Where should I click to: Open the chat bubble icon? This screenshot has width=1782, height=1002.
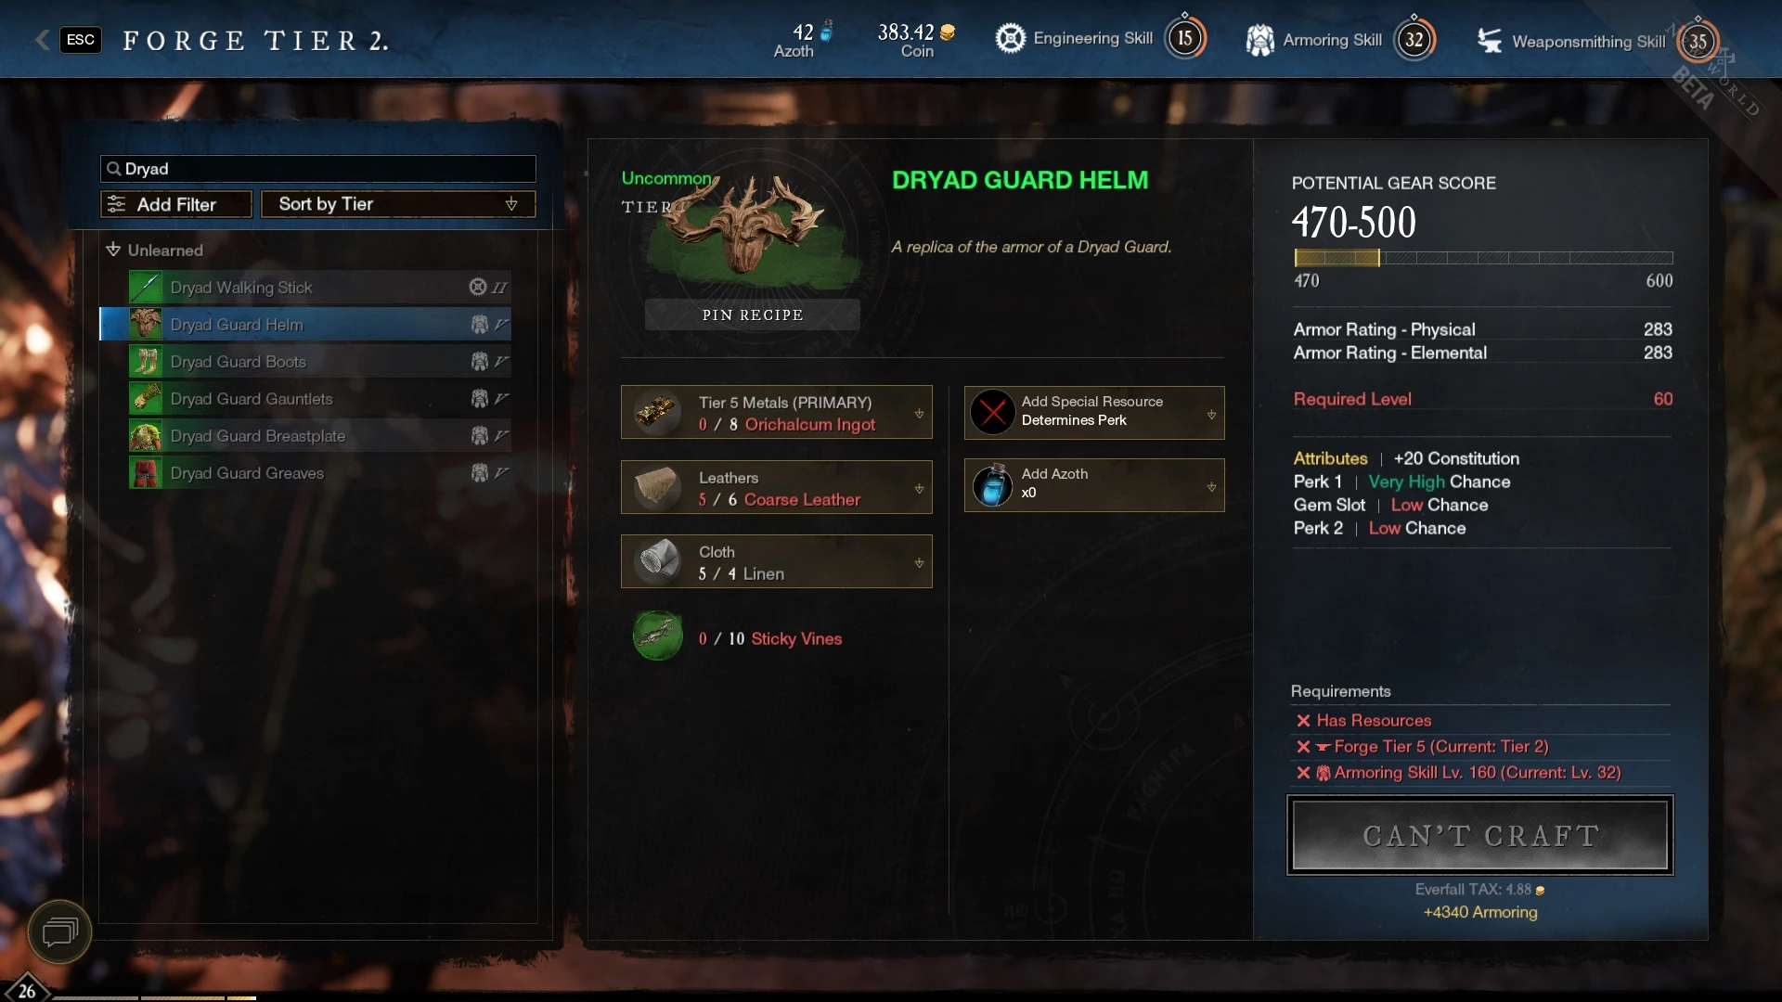pos(59,931)
